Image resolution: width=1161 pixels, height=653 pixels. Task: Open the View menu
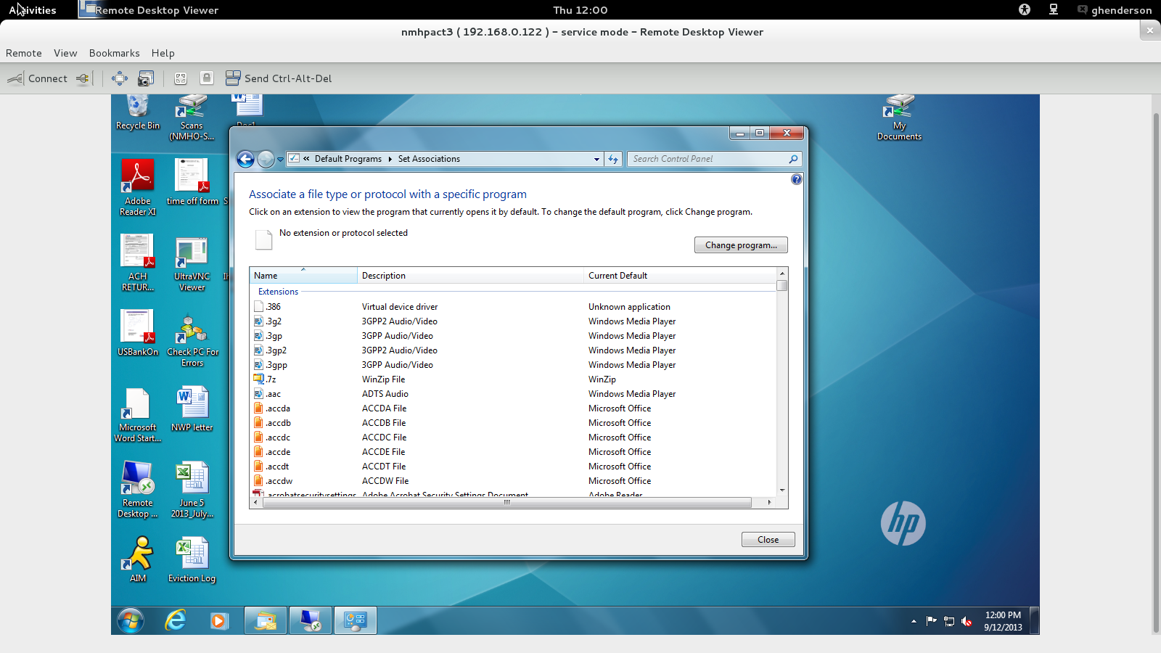click(65, 53)
